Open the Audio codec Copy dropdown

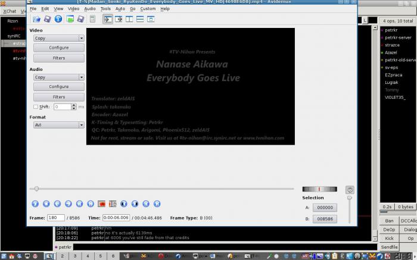[x=59, y=77]
